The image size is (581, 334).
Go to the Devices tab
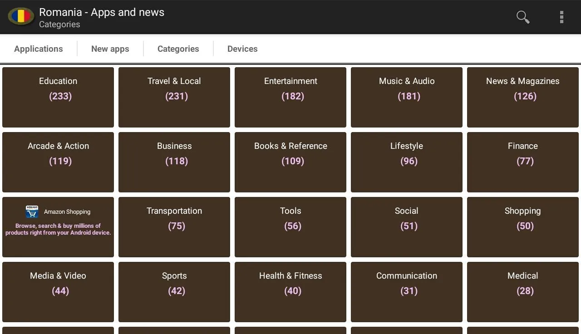click(x=242, y=49)
